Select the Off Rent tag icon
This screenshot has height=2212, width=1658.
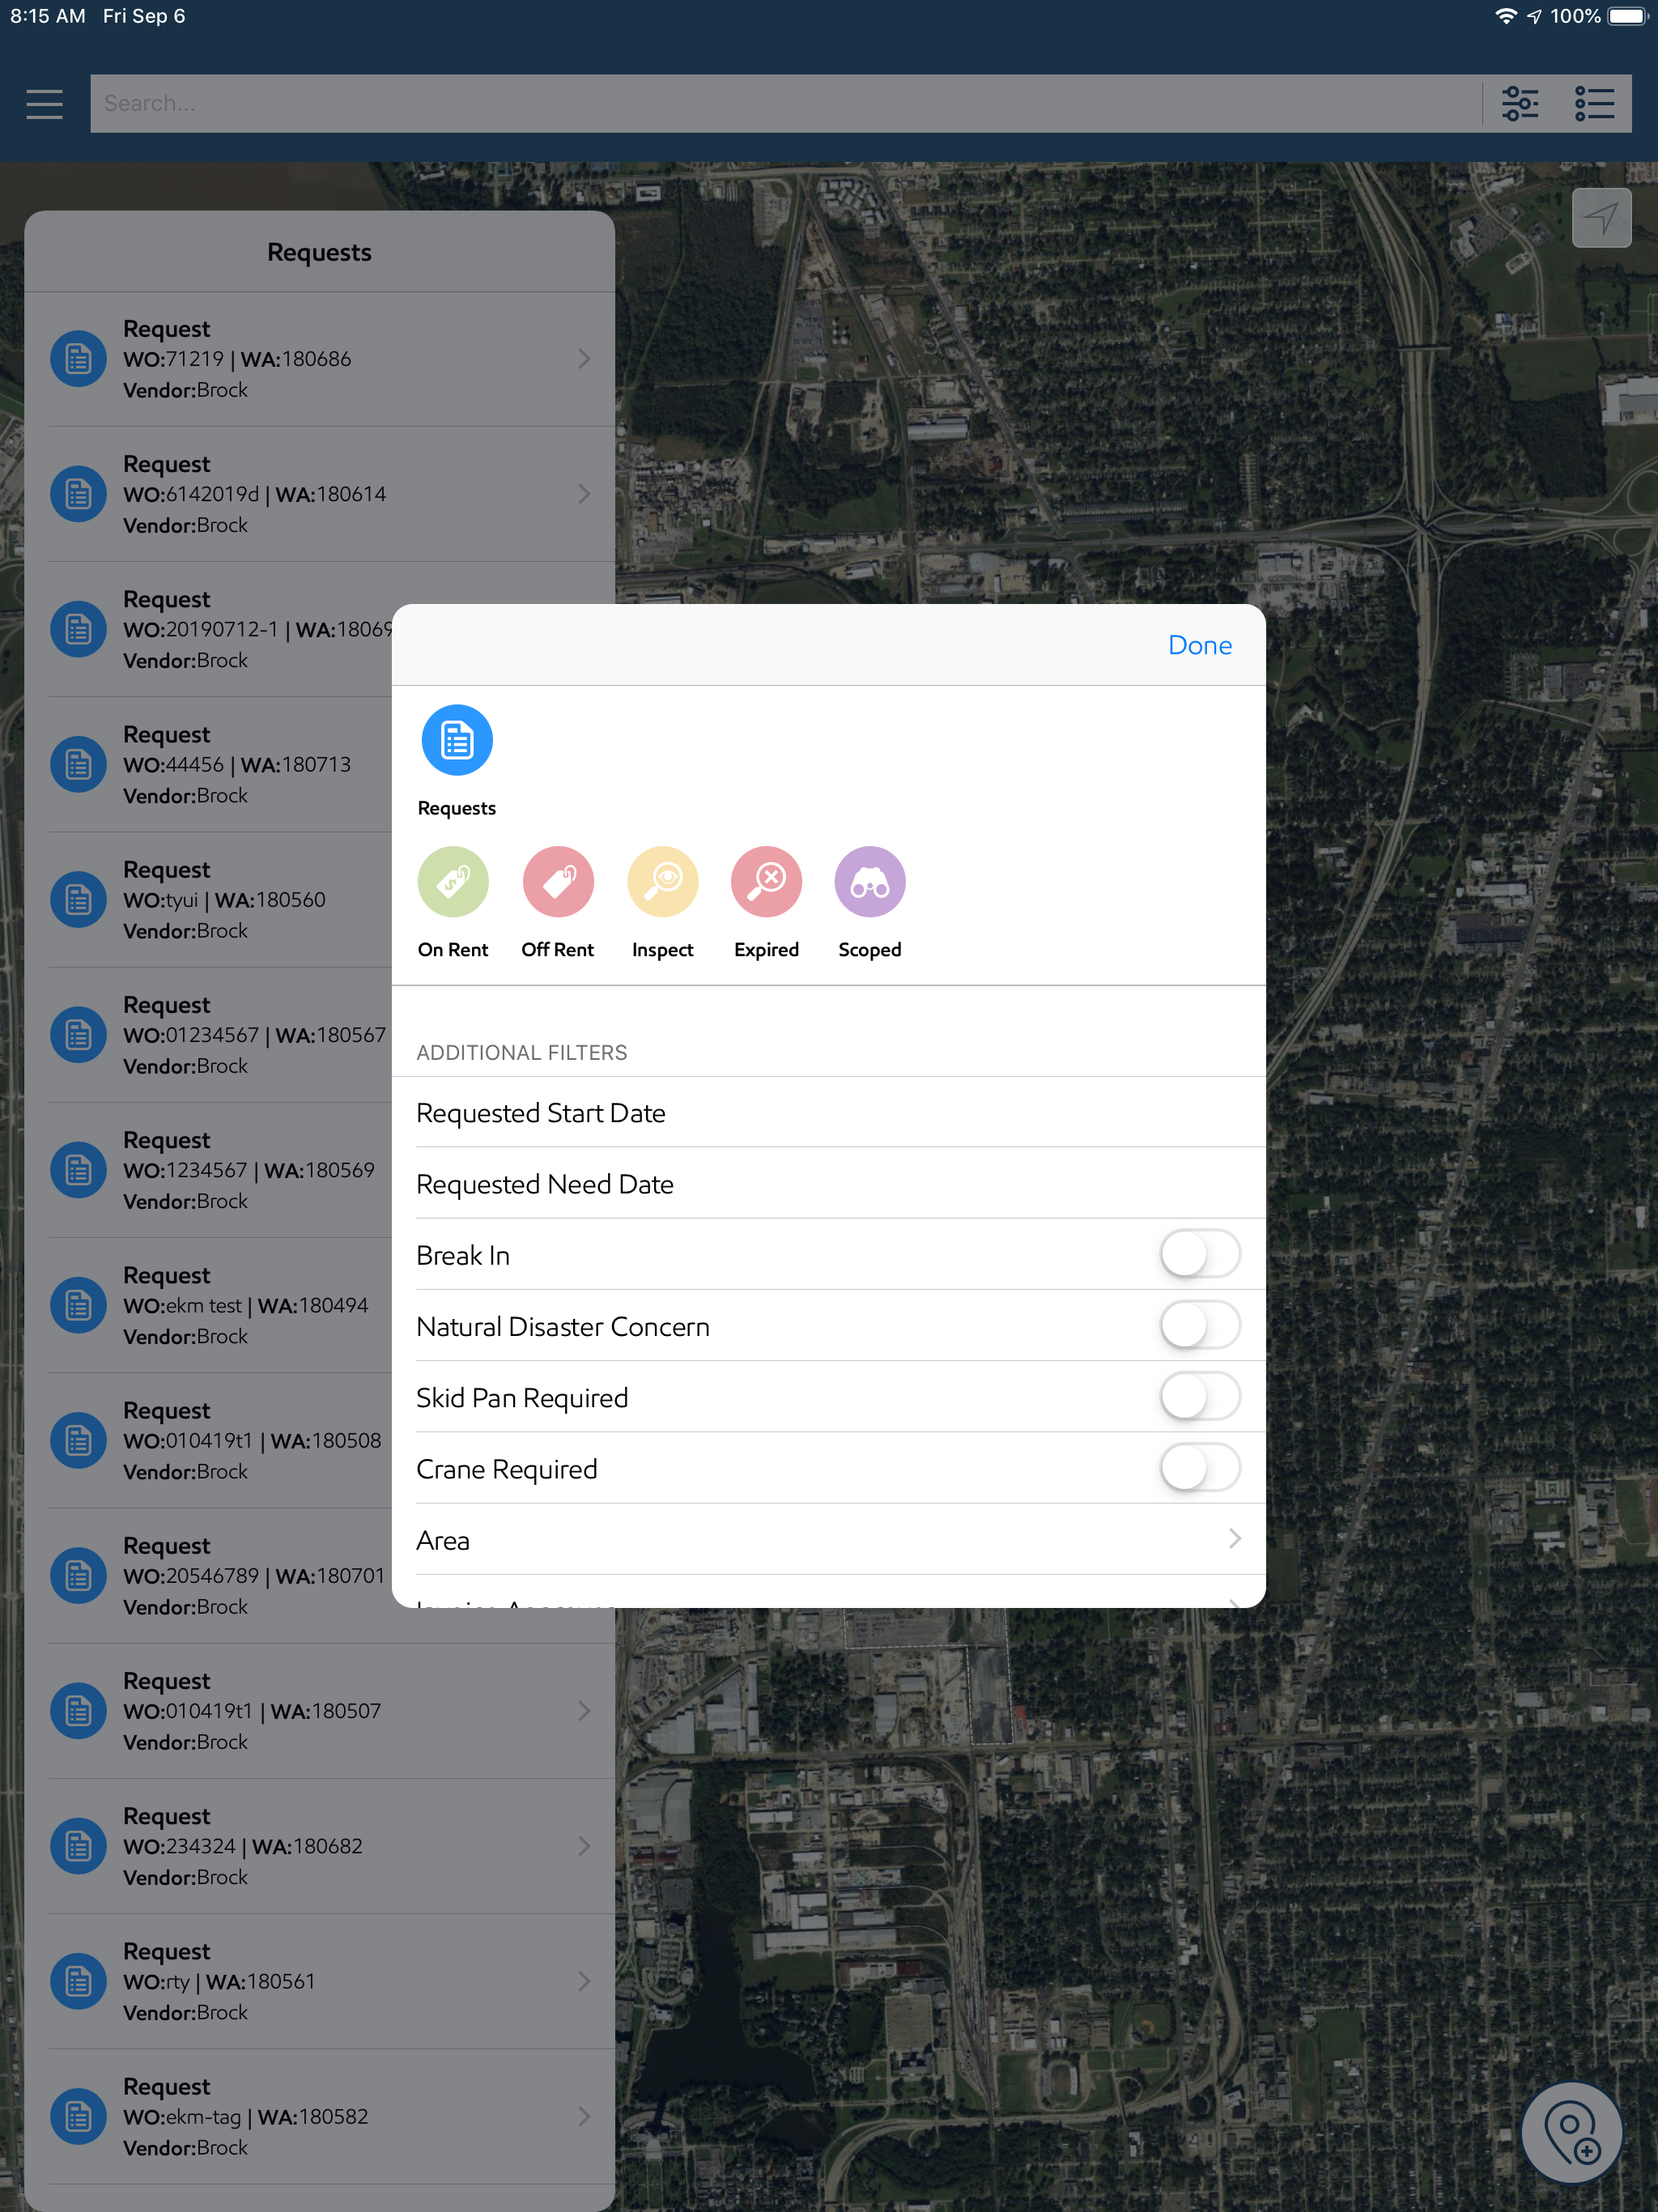[558, 882]
